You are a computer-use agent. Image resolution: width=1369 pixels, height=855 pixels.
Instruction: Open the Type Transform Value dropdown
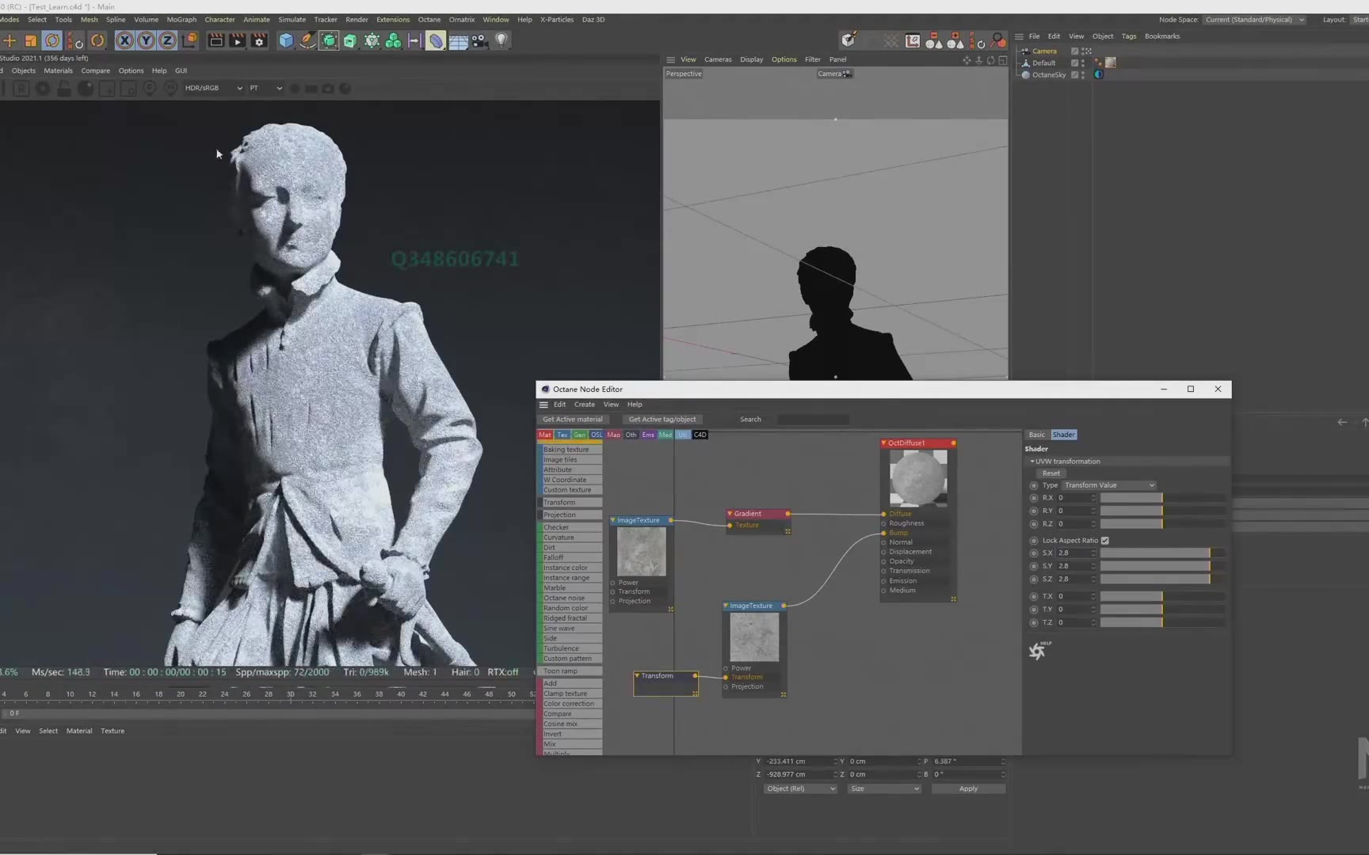coord(1108,485)
